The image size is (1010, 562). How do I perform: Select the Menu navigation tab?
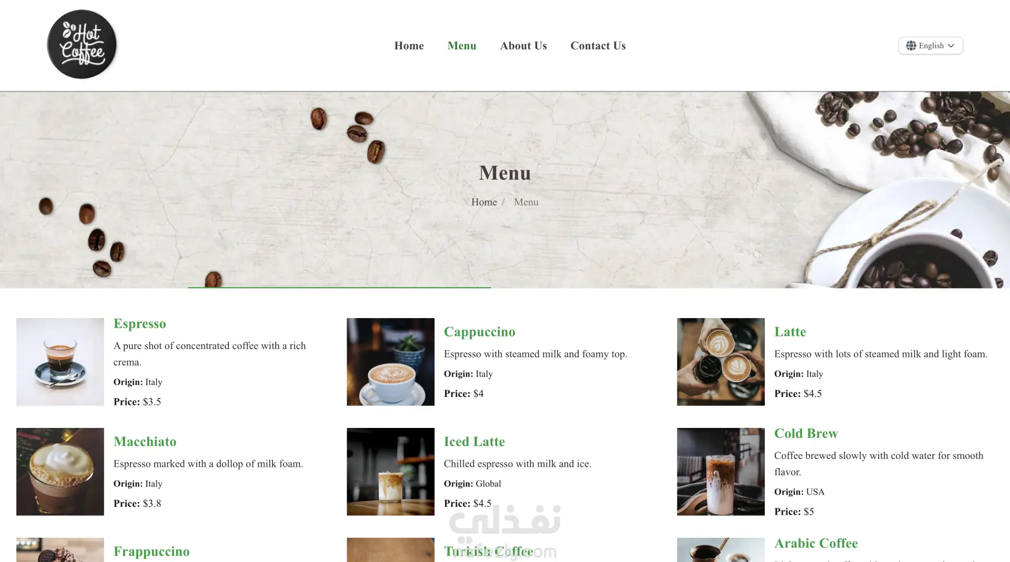pyautogui.click(x=462, y=46)
